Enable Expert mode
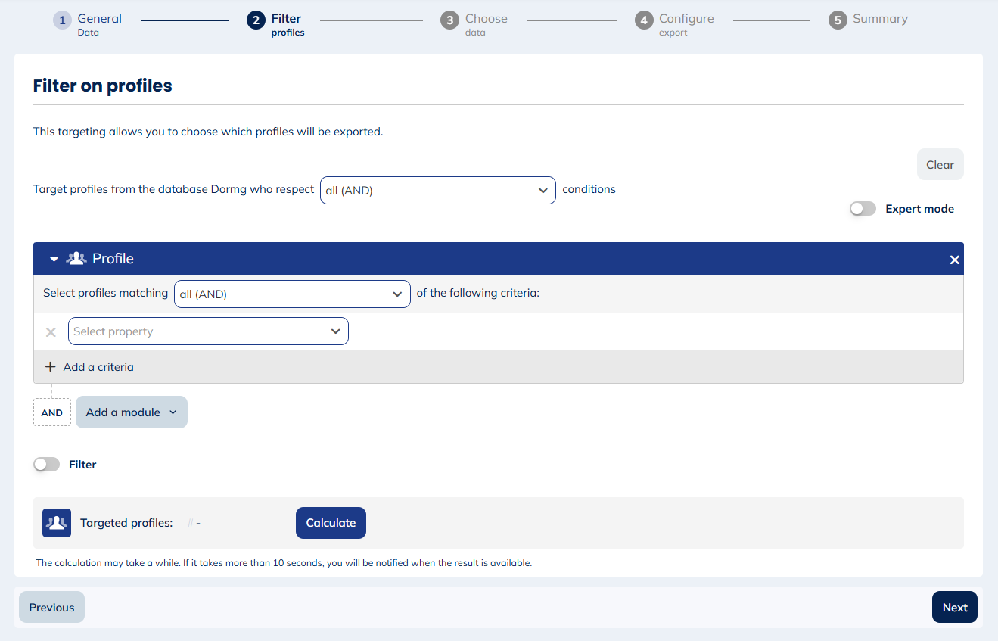Viewport: 998px width, 641px height. coord(862,208)
